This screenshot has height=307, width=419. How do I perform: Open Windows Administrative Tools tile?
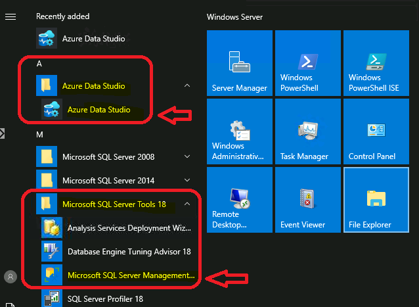point(240,131)
